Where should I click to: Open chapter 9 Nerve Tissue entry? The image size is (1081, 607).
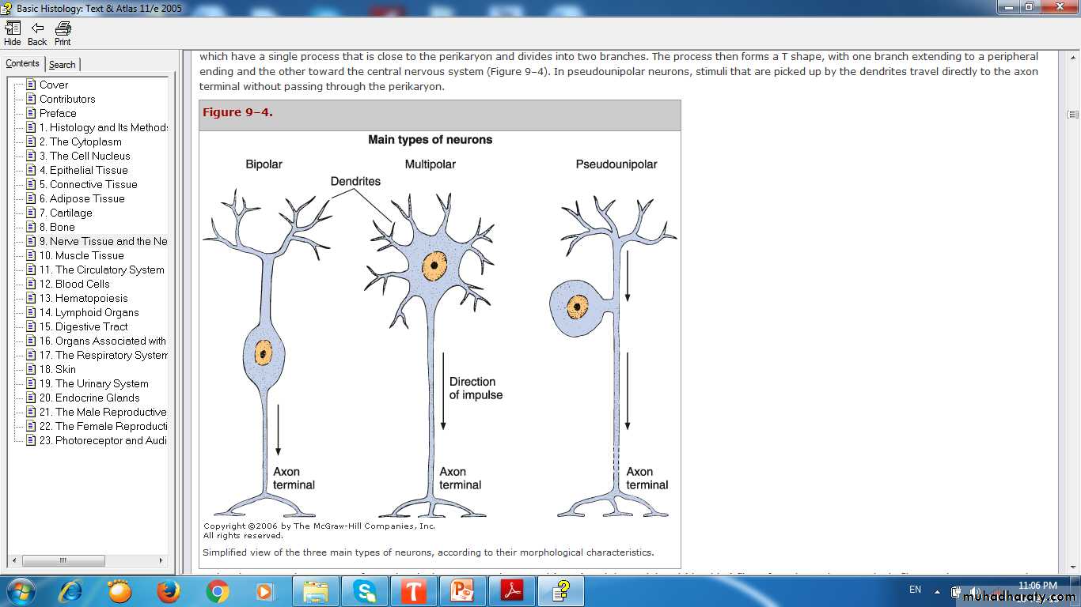103,241
